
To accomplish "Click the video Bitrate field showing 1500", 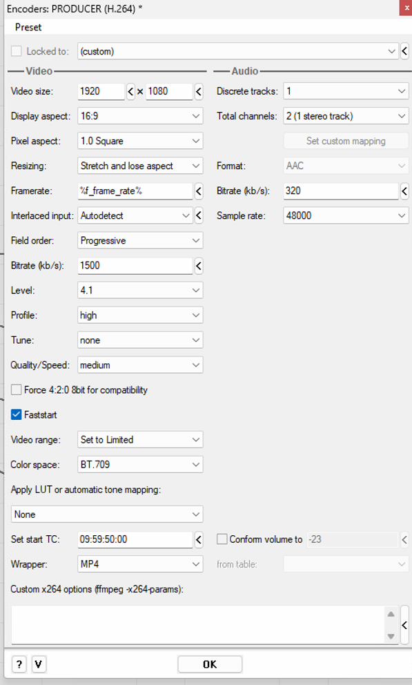I will tap(135, 266).
